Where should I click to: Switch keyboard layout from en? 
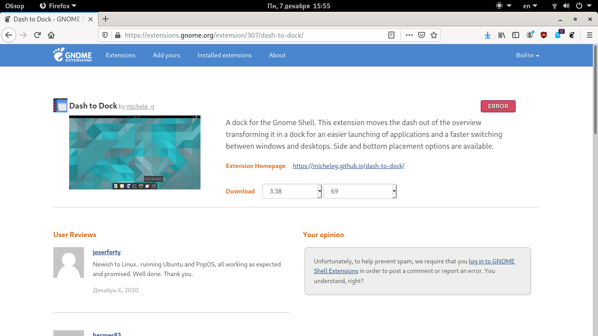tap(530, 6)
